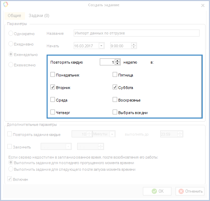Screen dimensions: 210x201
Task: Click the application logo in title bar
Action: [x=6, y=5]
